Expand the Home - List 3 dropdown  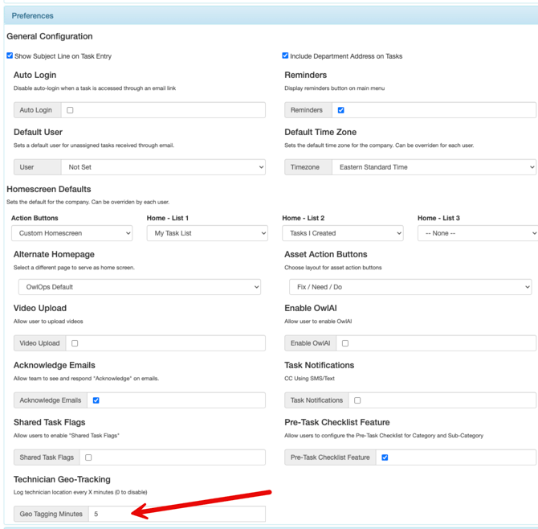click(477, 233)
